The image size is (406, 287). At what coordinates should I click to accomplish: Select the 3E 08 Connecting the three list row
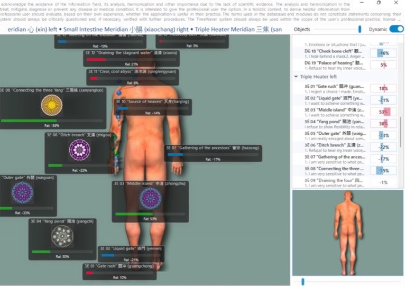click(345, 171)
